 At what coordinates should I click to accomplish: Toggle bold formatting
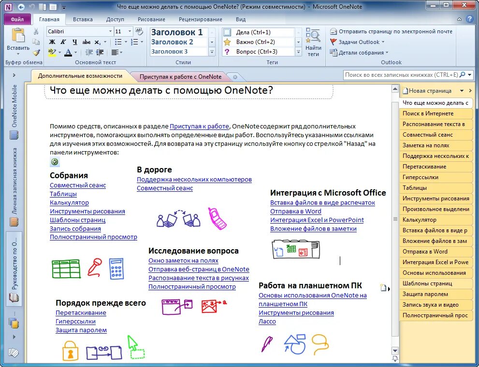[52, 42]
